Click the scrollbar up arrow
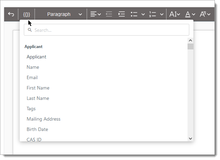 point(190,40)
